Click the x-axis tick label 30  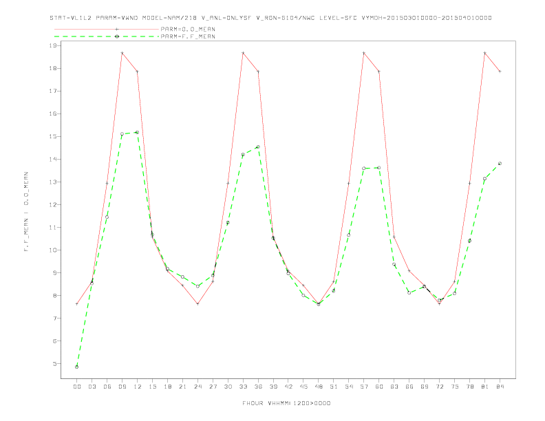228,387
